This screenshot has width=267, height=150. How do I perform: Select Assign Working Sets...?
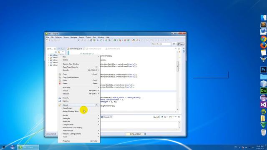(79, 111)
